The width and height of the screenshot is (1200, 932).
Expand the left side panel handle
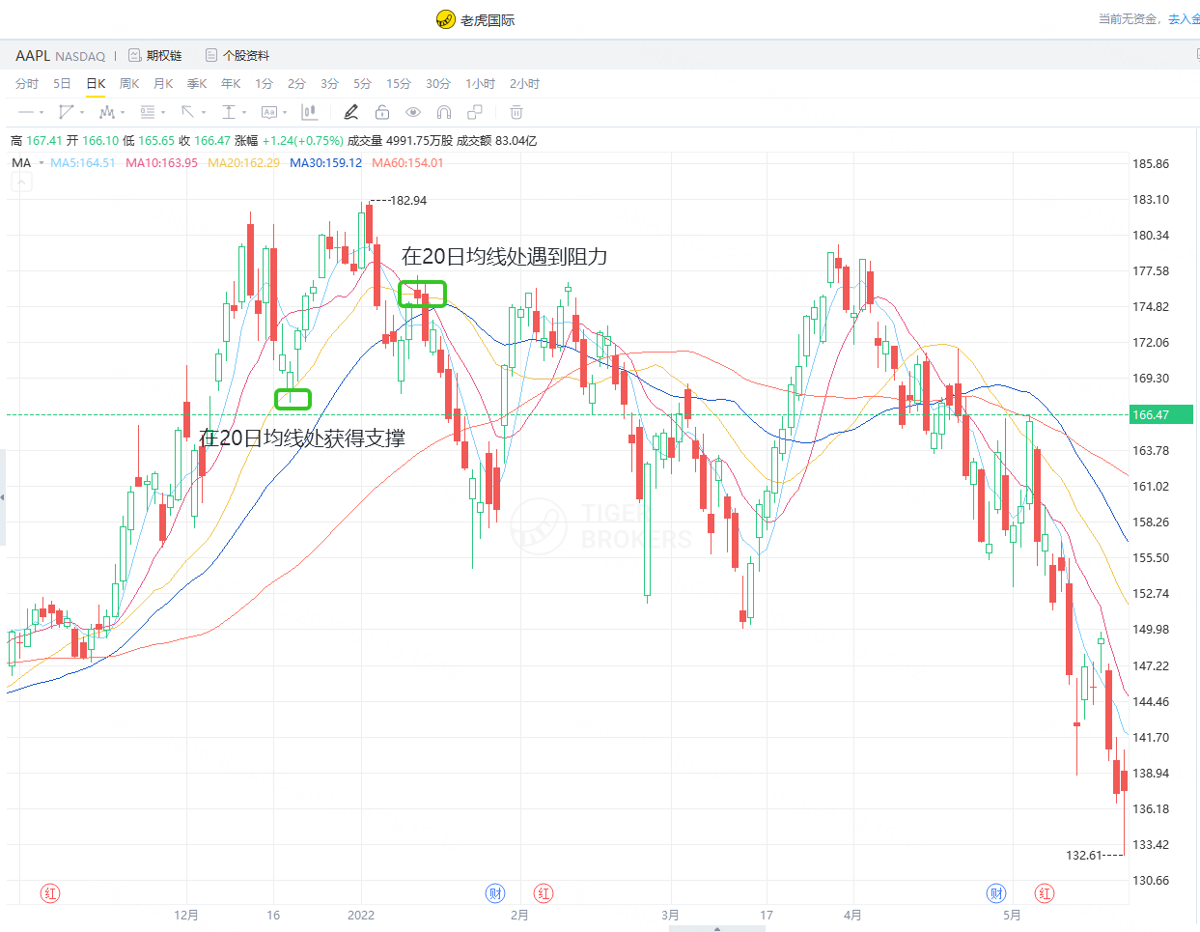tap(3, 497)
